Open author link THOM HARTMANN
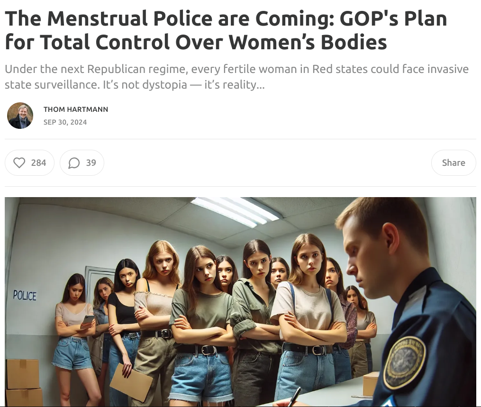Image resolution: width=481 pixels, height=407 pixels. coord(76,109)
